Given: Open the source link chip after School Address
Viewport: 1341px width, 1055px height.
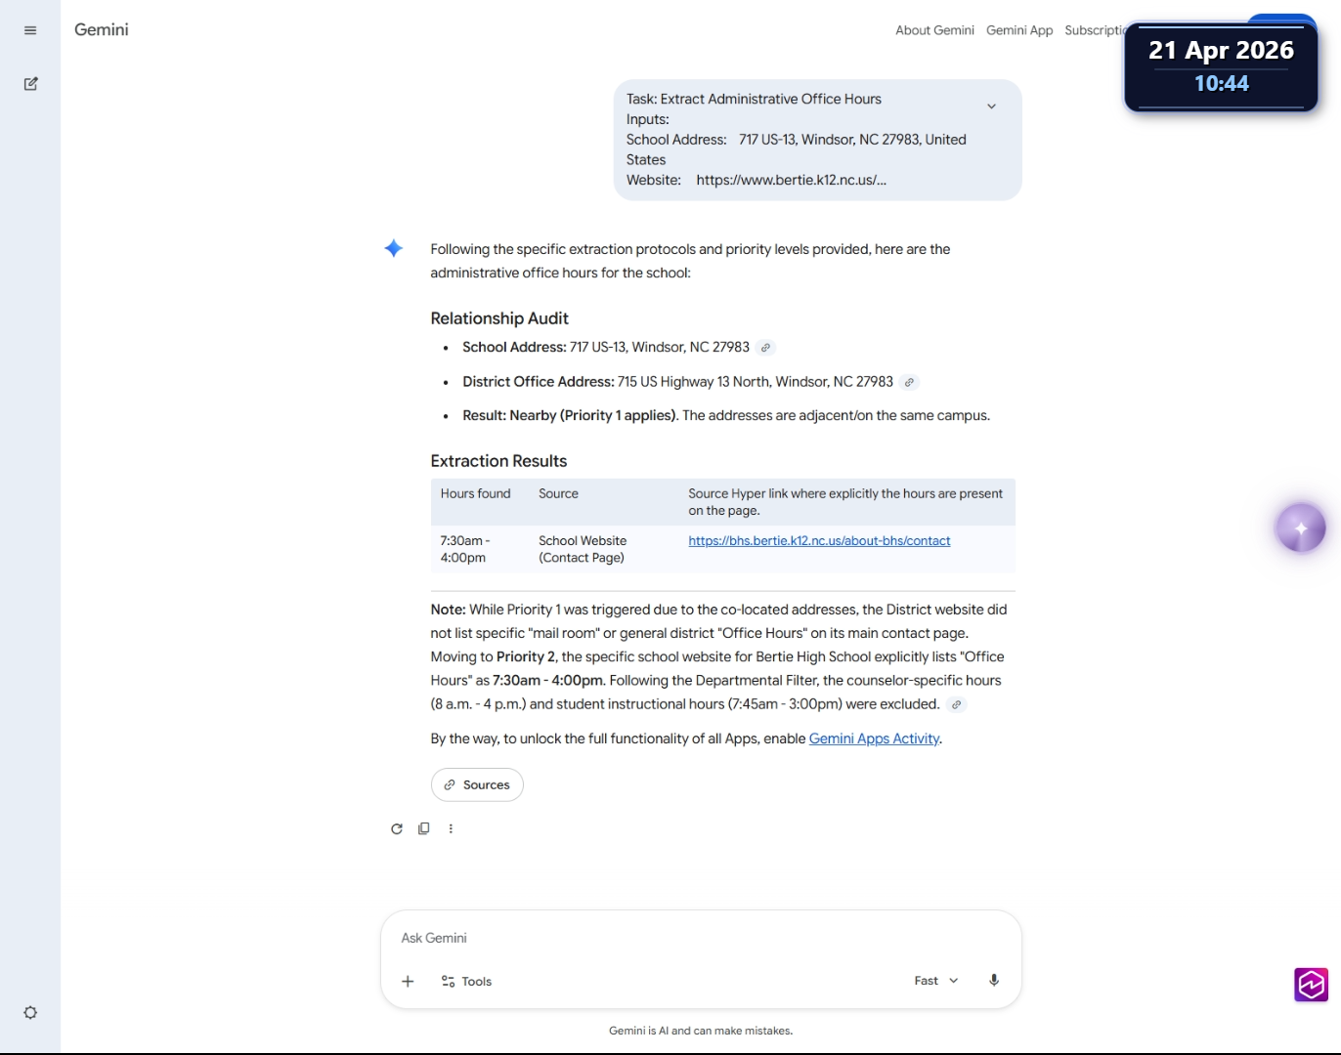Looking at the screenshot, I should (x=766, y=348).
